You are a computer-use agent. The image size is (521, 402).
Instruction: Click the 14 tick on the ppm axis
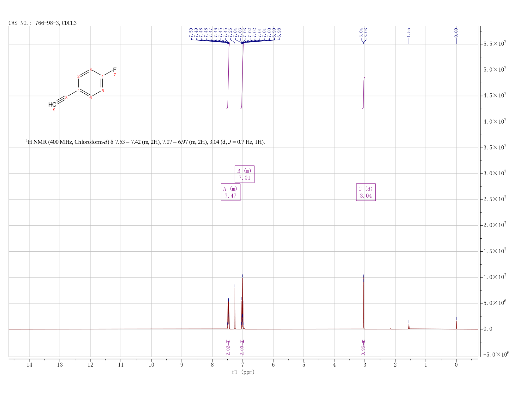click(29, 365)
